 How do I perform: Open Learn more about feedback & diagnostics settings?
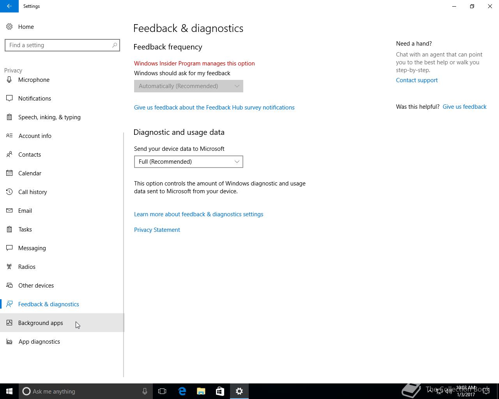click(199, 214)
